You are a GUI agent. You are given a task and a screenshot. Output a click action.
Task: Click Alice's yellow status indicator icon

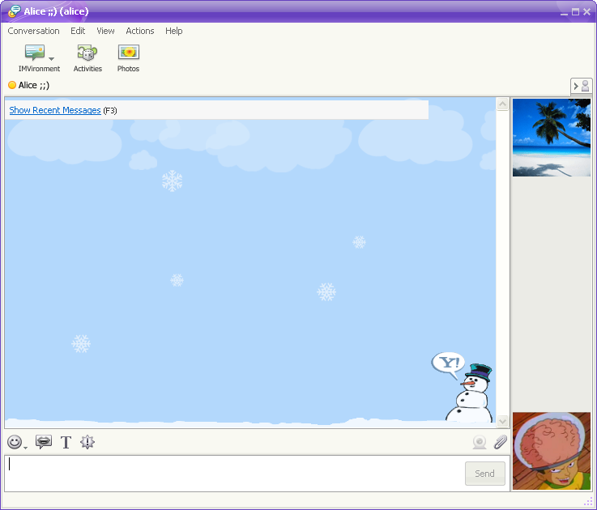[12, 85]
